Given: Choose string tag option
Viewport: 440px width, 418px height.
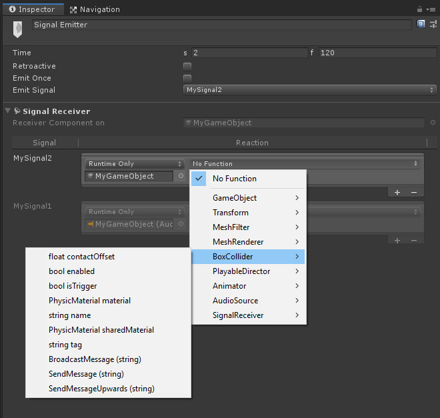Looking at the screenshot, I should pos(108,345).
